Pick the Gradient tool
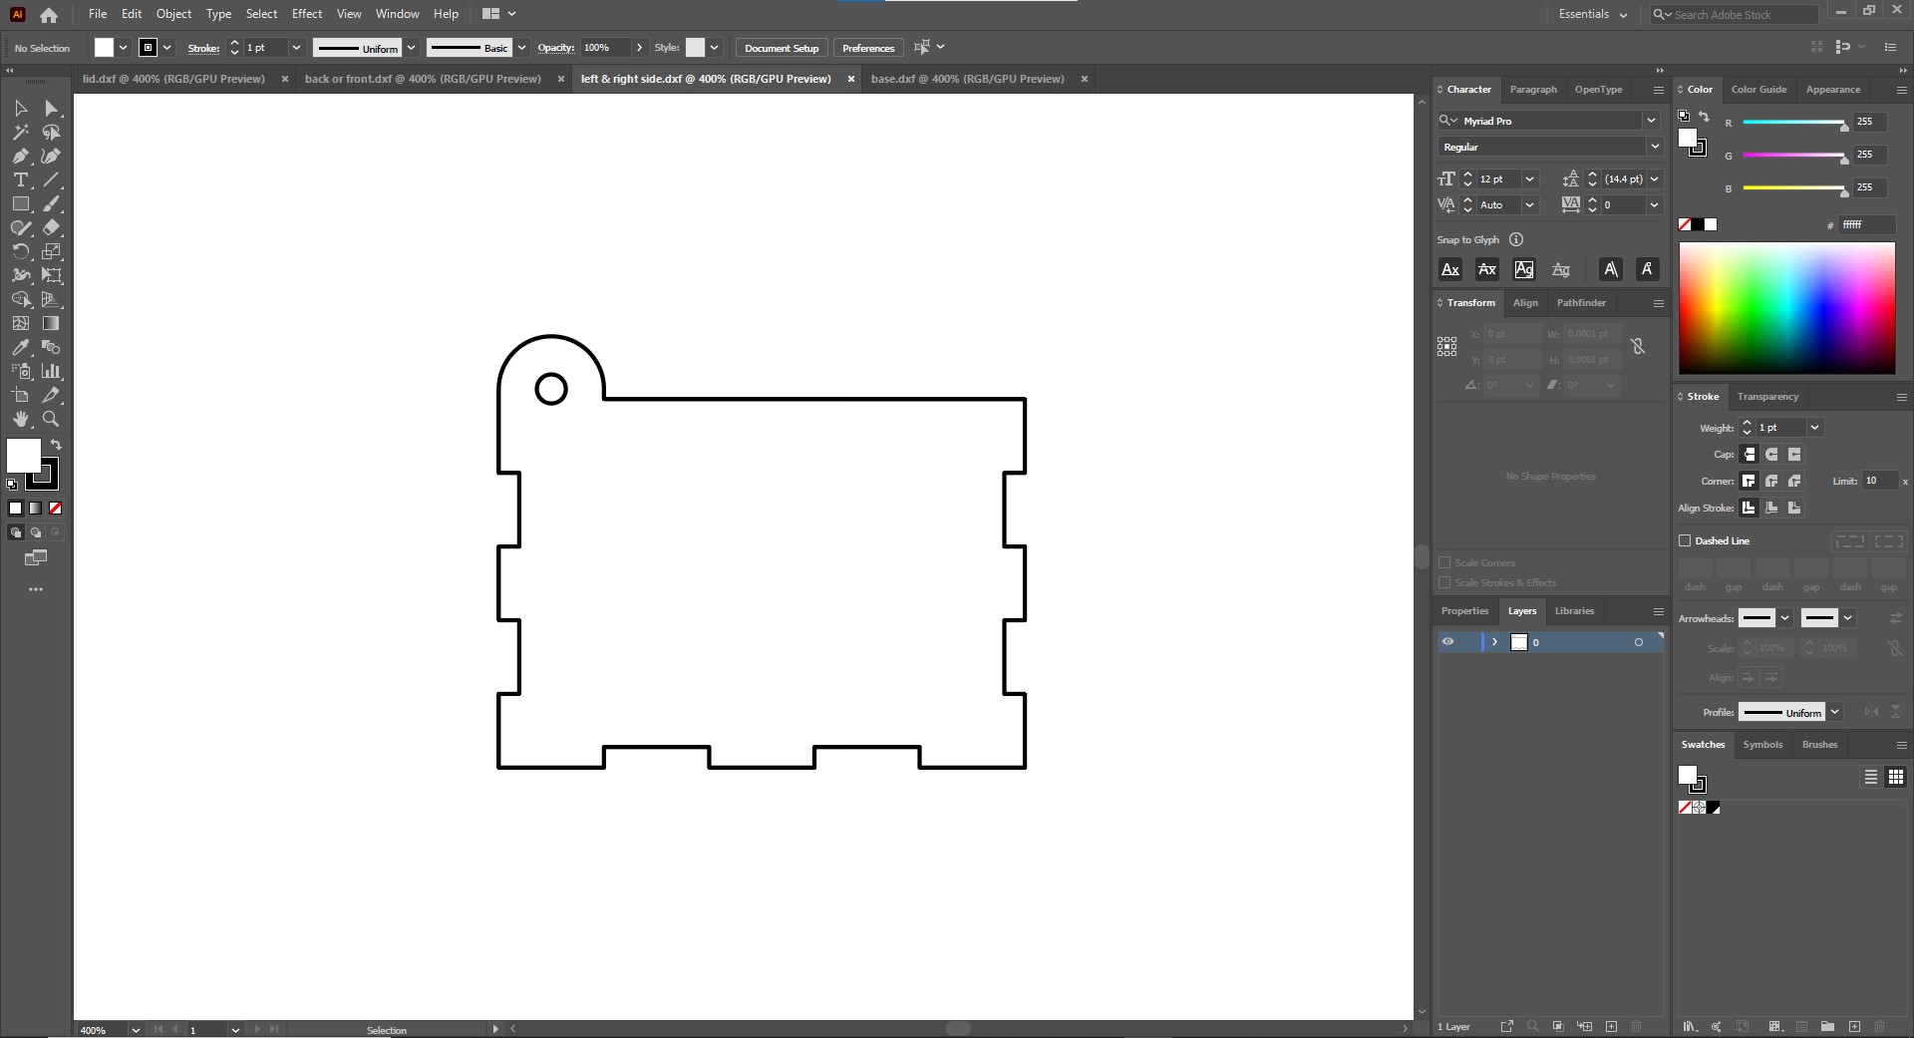 point(52,323)
